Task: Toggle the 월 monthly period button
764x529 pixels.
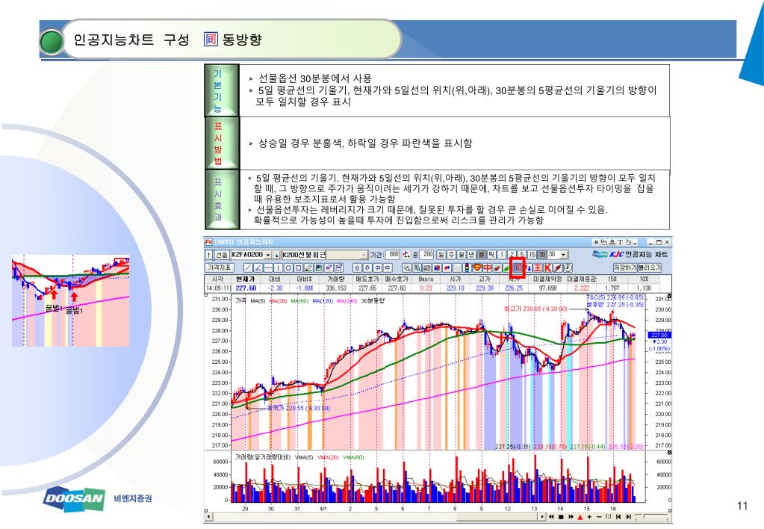Action: (x=461, y=255)
